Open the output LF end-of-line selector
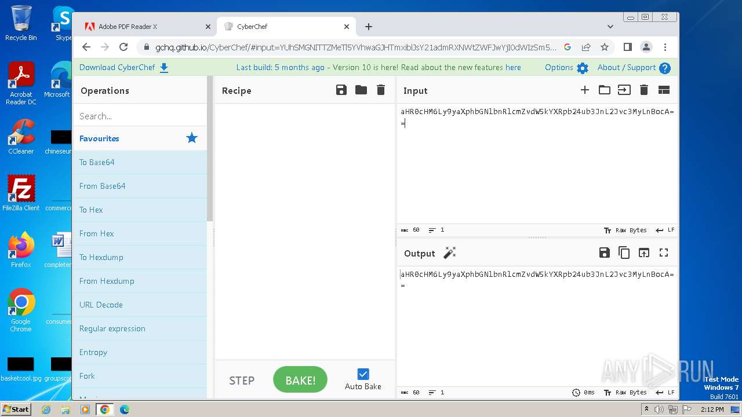742x417 pixels. 665,392
